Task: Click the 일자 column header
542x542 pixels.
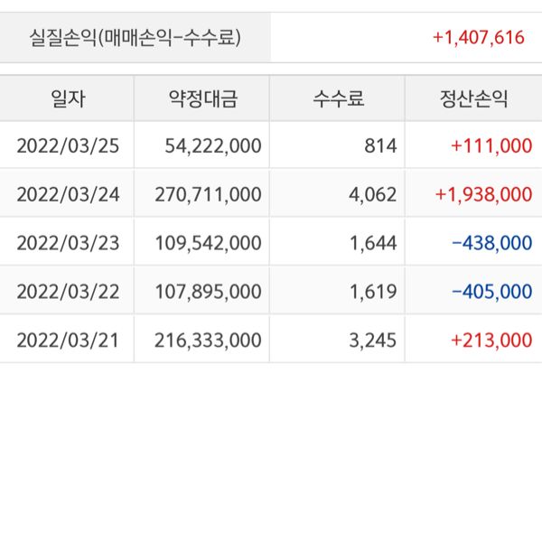Action: 67,98
